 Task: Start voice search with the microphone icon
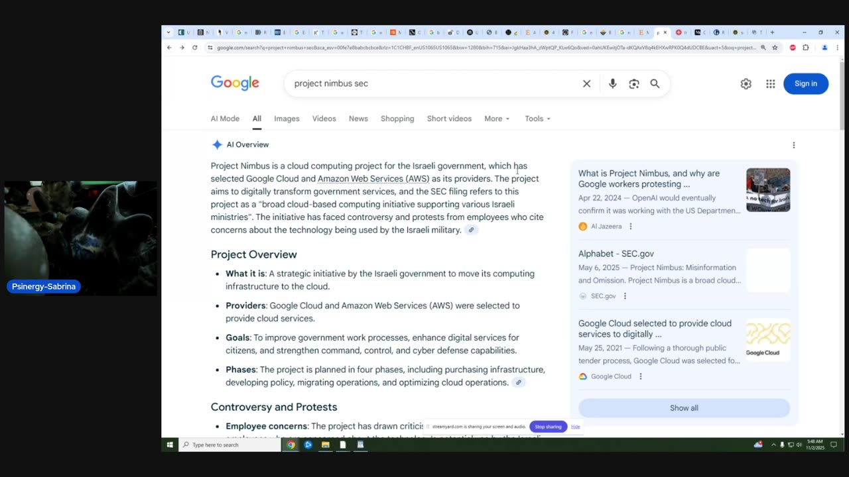coord(612,83)
